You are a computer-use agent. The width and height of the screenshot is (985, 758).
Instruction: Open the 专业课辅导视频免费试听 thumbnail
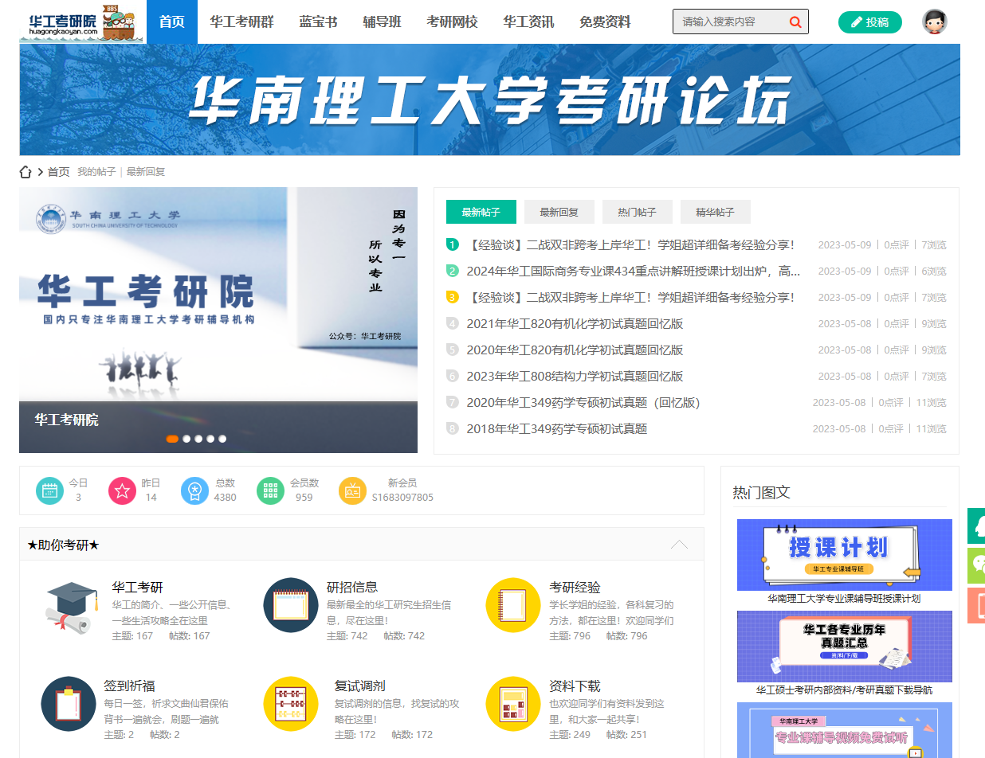845,730
